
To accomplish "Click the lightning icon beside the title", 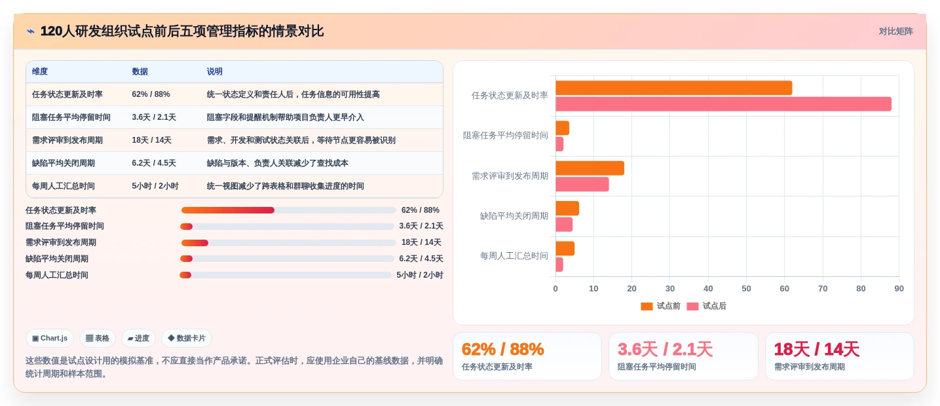I will (31, 31).
